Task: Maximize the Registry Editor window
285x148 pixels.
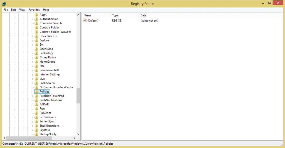Action: tap(269, 3)
